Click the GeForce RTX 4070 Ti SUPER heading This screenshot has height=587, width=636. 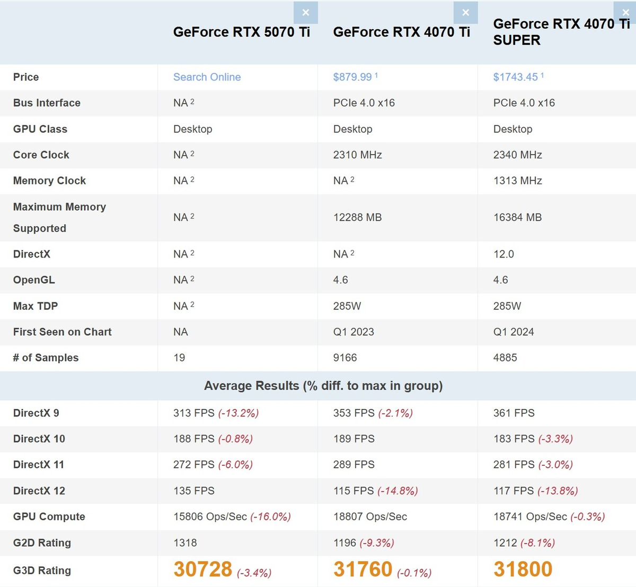[561, 32]
